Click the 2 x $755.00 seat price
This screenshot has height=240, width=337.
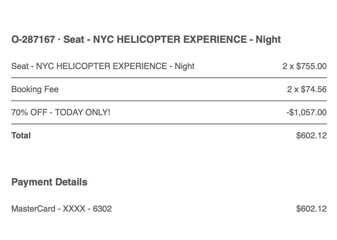[304, 66]
